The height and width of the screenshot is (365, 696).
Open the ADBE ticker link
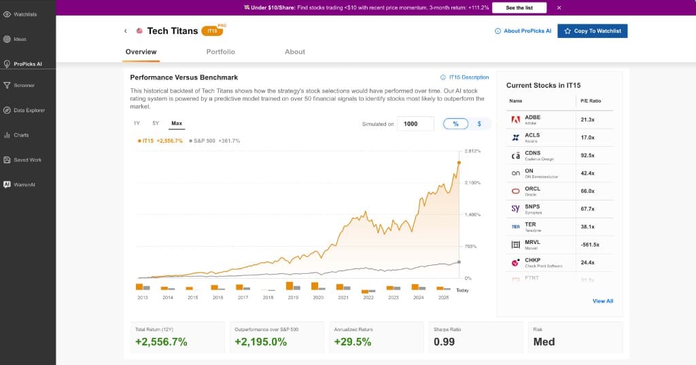tap(533, 117)
